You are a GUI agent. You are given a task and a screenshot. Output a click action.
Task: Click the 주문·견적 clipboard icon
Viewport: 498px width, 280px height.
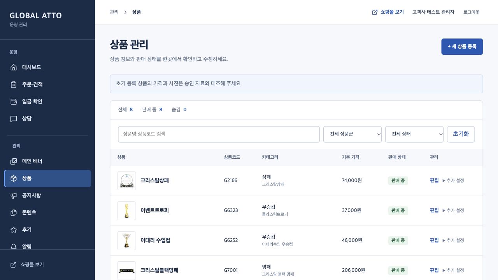tap(14, 84)
